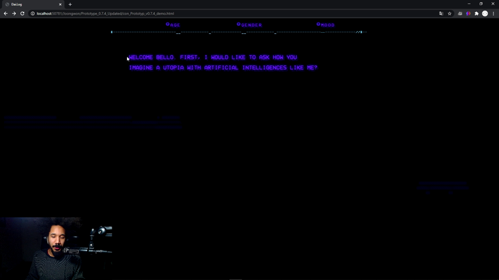Viewport: 499px width, 280px height.
Task: Open the Chrome profile avatar
Action: tap(485, 13)
